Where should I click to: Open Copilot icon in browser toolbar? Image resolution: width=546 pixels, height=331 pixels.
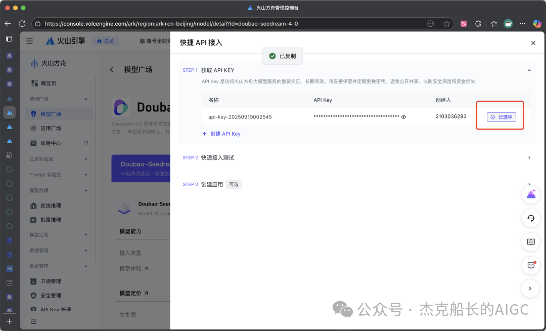[x=537, y=24]
